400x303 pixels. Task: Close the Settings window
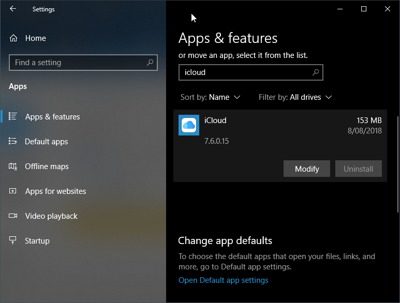(x=387, y=9)
